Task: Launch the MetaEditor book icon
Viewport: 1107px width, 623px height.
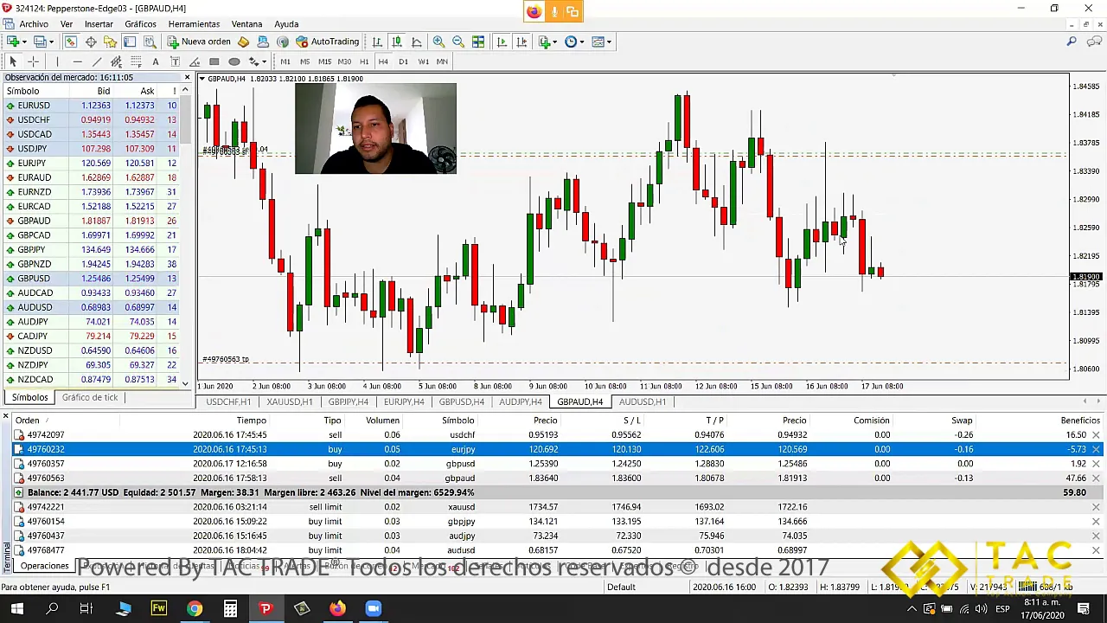Action: tap(243, 42)
